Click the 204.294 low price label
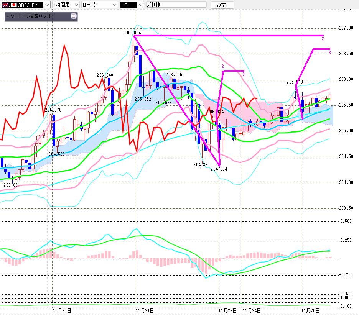This screenshot has width=359, height=315. [219, 169]
